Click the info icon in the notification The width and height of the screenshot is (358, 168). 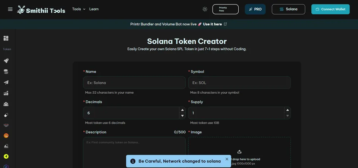133,161
